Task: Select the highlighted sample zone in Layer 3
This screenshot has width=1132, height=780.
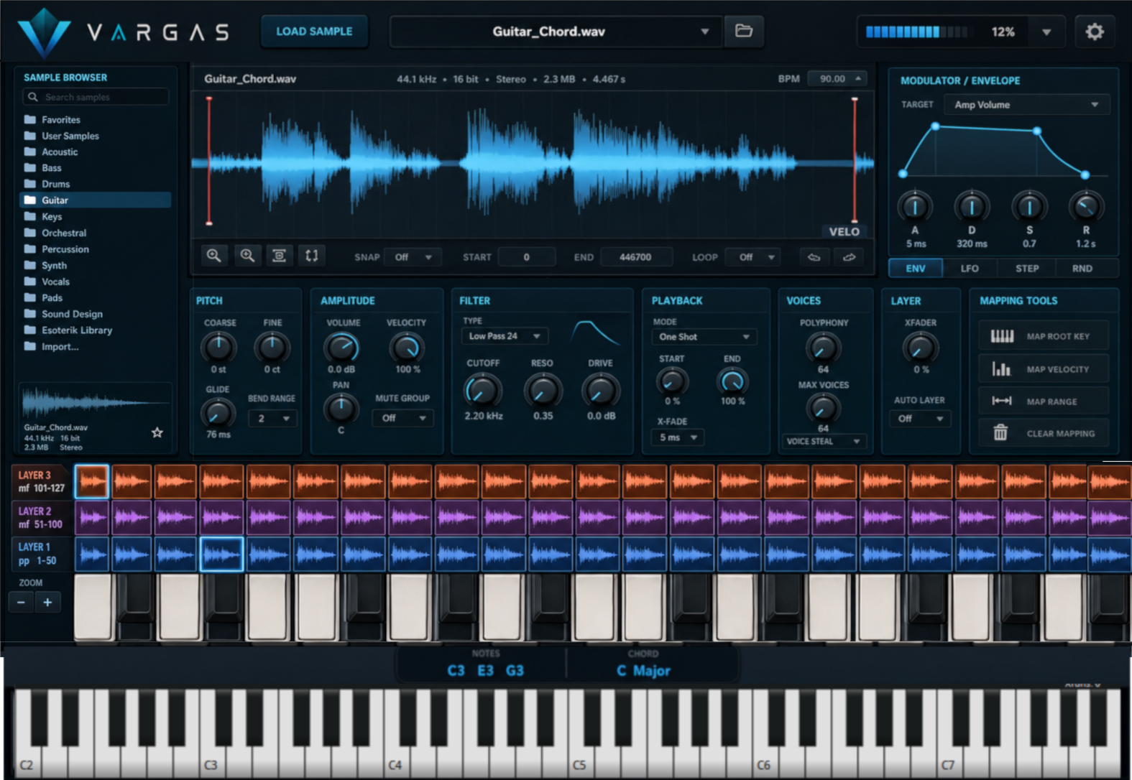Action: pyautogui.click(x=91, y=481)
